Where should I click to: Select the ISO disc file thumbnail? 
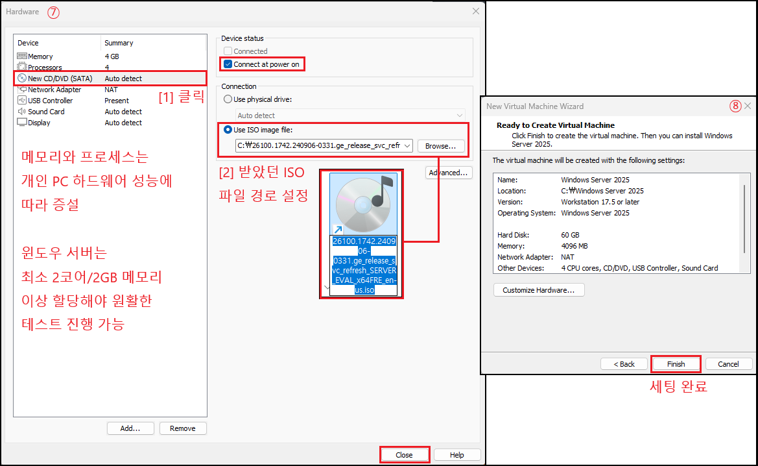point(364,203)
